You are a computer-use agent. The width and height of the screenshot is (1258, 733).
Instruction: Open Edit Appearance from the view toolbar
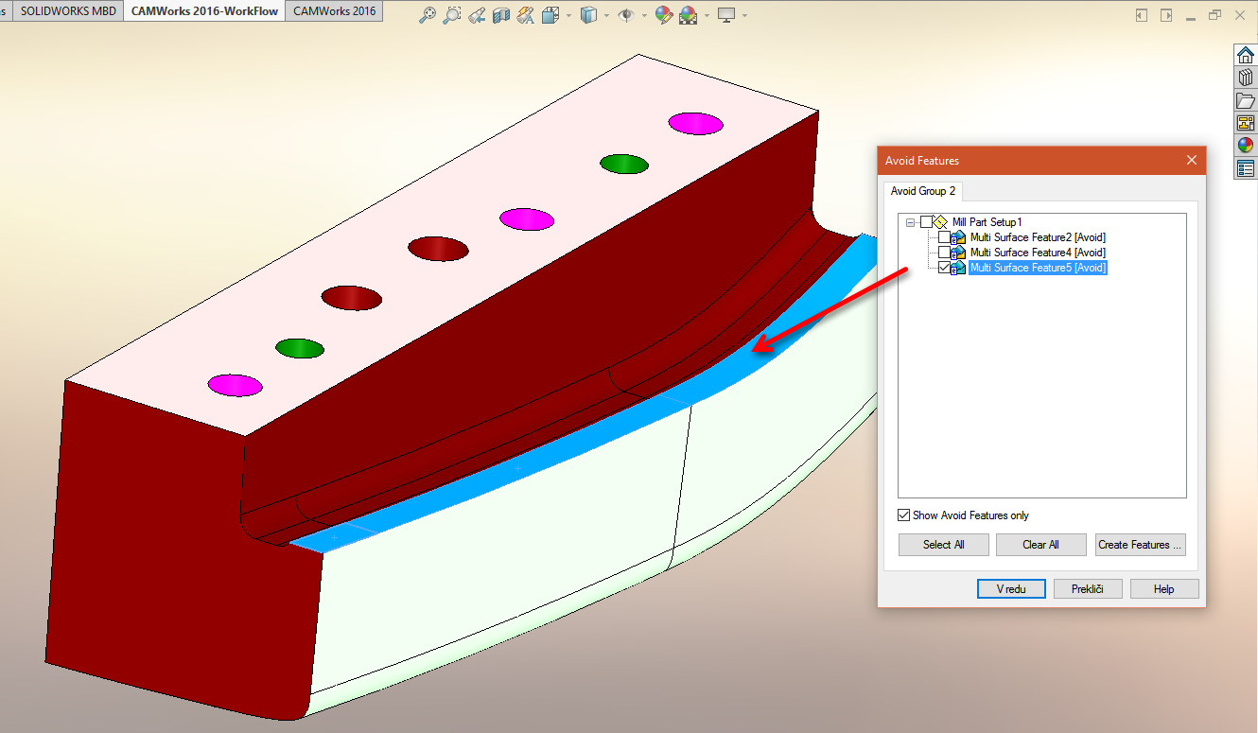pyautogui.click(x=663, y=15)
